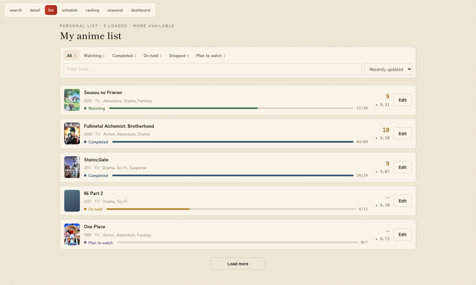Viewport: 476px width, 285px height.
Task: Filter list by On hold status
Action: pyautogui.click(x=153, y=56)
